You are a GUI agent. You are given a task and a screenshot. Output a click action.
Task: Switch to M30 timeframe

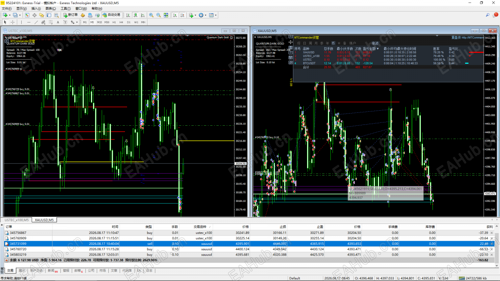pyautogui.click(x=107, y=22)
